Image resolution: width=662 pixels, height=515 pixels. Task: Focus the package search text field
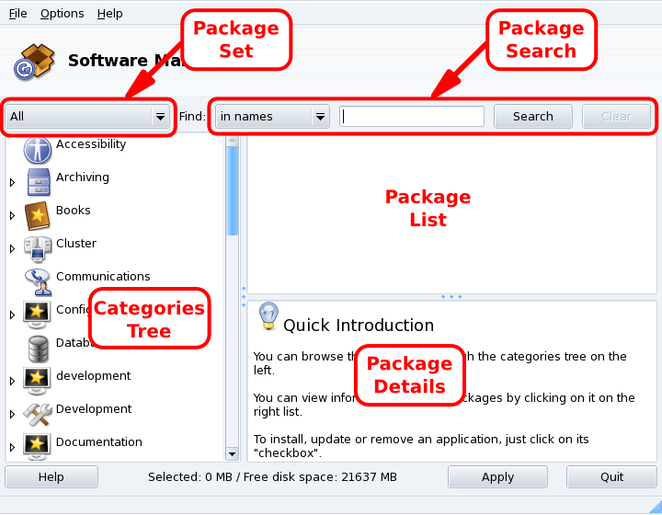[x=412, y=117]
